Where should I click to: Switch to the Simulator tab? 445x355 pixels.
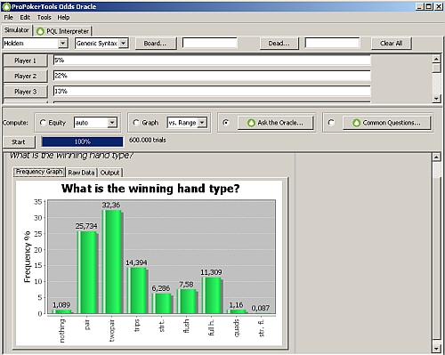[17, 30]
